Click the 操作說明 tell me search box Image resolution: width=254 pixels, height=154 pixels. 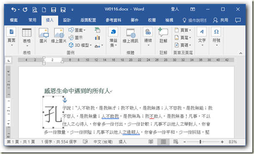194,20
